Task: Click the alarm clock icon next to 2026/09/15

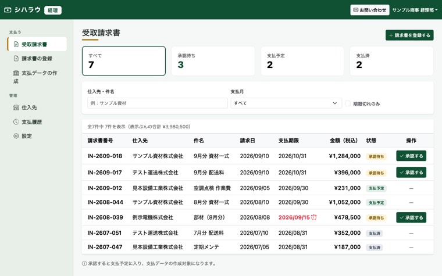Action: pos(313,217)
